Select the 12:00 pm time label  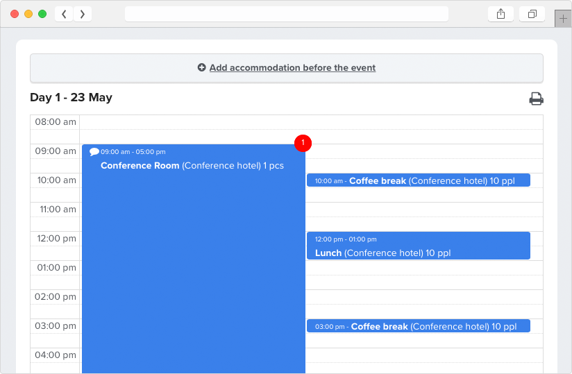tap(56, 239)
